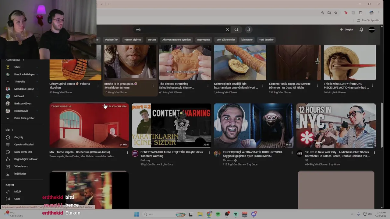Select the Rap yapma filter chip
The image size is (390, 219).
click(204, 40)
